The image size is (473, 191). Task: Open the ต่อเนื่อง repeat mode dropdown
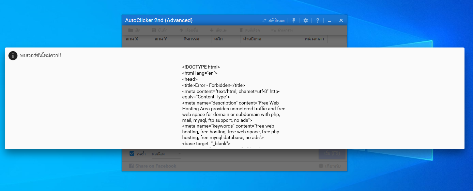click(x=167, y=154)
